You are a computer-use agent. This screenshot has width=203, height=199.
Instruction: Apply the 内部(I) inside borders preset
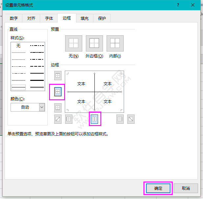(x=115, y=43)
